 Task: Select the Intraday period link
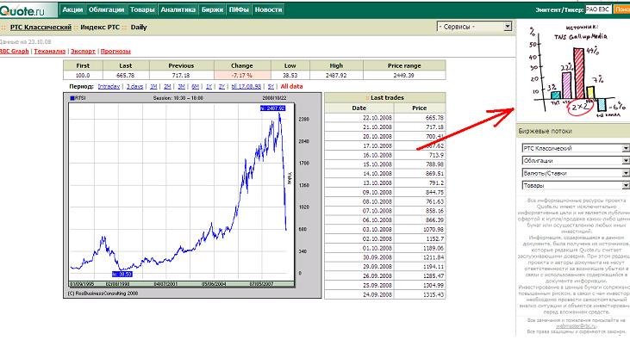[x=109, y=86]
